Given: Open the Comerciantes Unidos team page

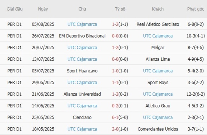Looking at the screenshot, I should [158, 129].
